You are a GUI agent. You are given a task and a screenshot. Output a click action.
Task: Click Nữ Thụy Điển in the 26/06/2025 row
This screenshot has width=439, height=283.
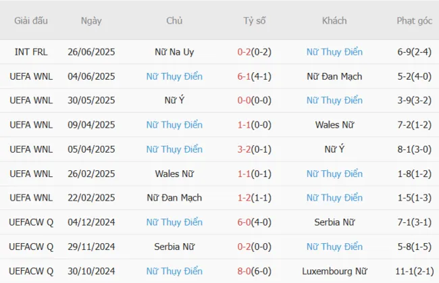click(x=334, y=52)
